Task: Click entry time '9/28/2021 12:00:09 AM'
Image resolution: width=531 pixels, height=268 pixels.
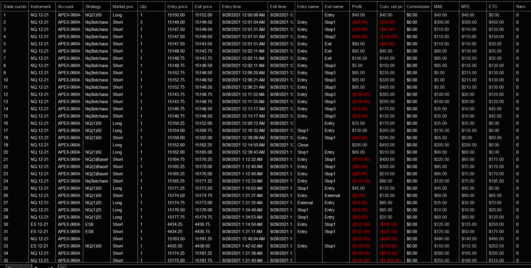Action: (x=244, y=15)
